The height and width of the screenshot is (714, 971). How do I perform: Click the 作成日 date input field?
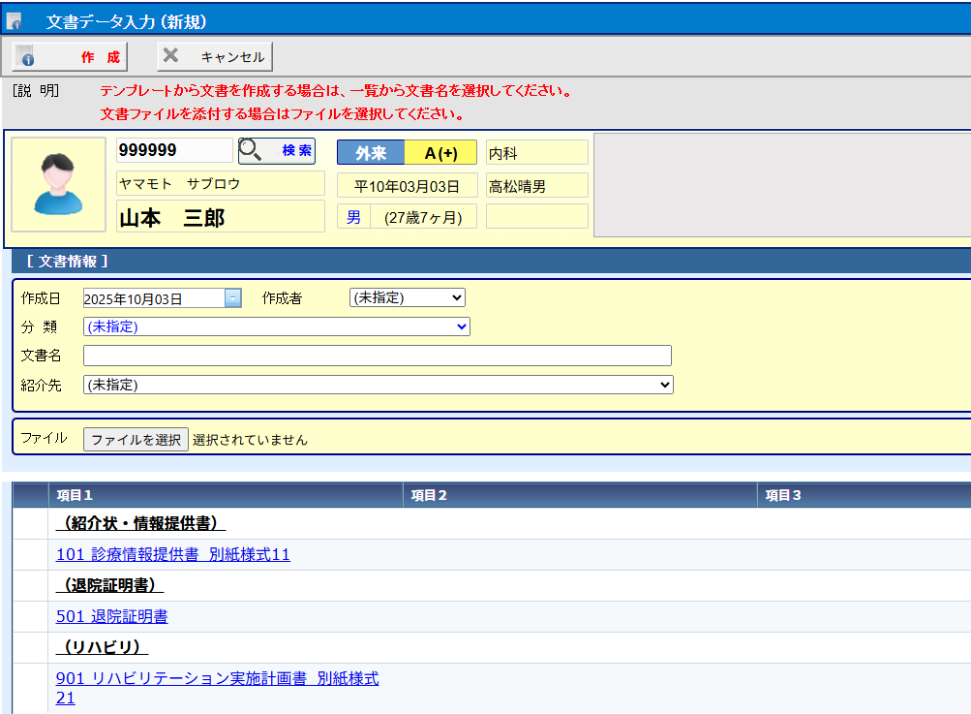(153, 298)
